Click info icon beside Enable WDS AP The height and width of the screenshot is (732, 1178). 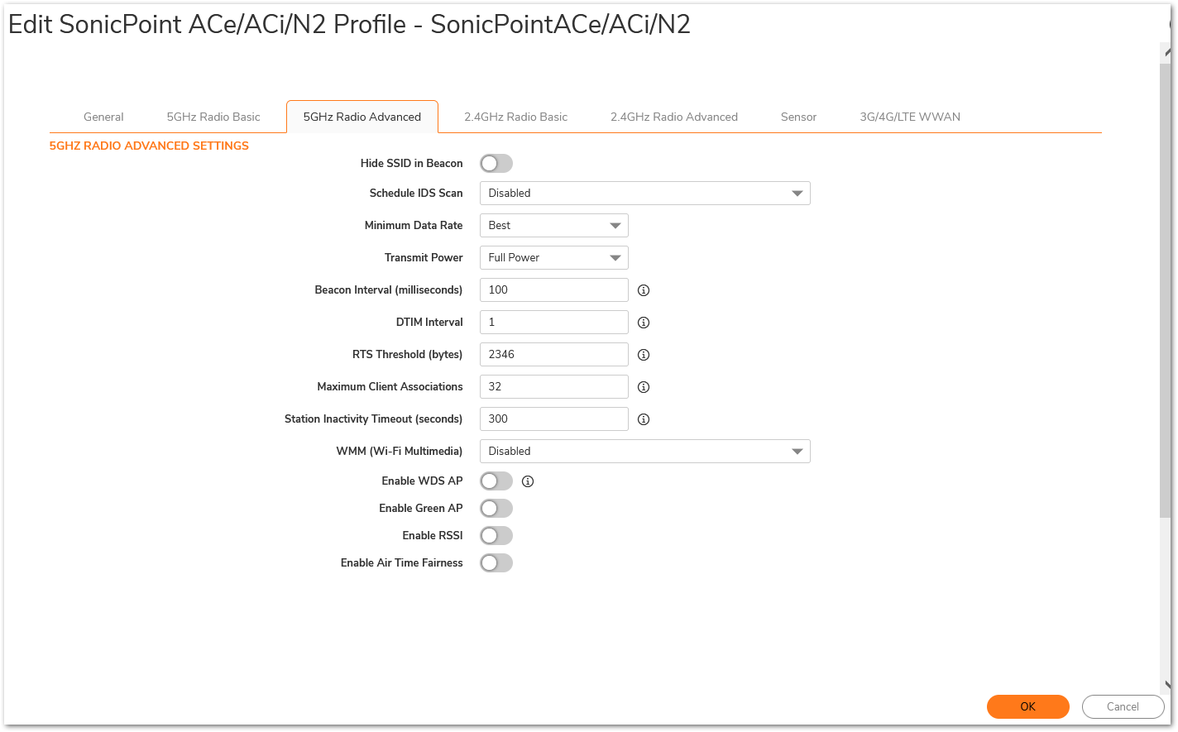pos(528,481)
